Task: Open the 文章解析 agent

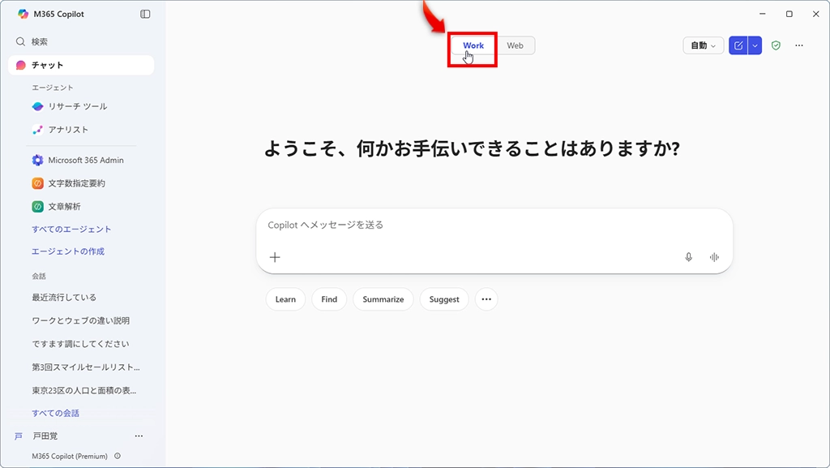Action: click(x=57, y=207)
